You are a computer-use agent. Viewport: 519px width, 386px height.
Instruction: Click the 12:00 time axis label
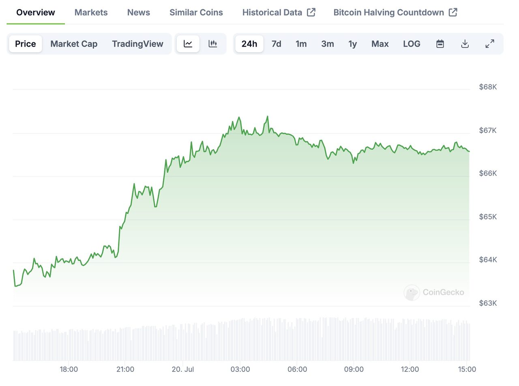pos(410,369)
